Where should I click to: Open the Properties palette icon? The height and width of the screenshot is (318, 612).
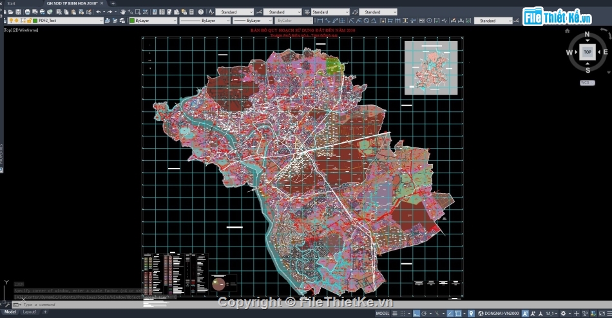(155, 12)
